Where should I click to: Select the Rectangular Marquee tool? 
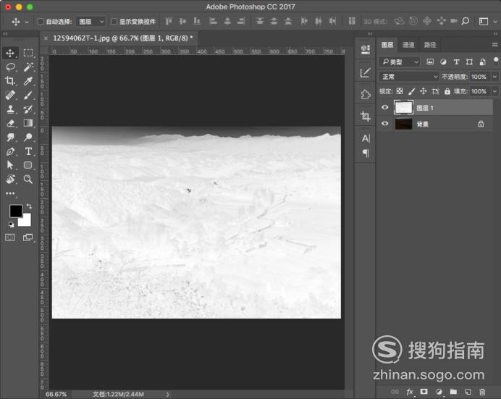click(x=28, y=53)
